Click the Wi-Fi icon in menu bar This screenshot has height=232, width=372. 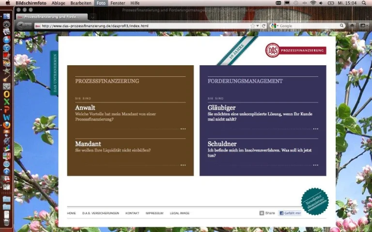coord(313,3)
